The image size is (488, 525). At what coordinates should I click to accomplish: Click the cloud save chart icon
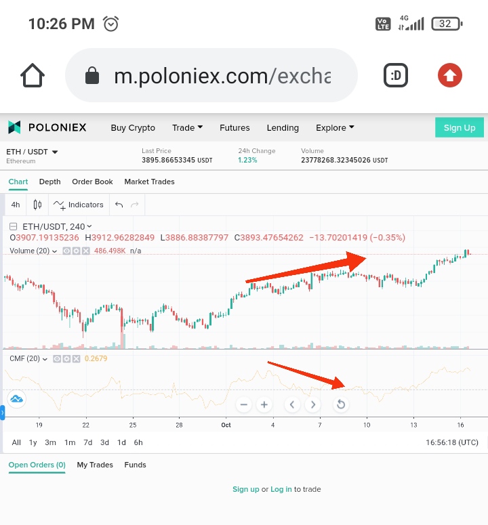(x=17, y=399)
